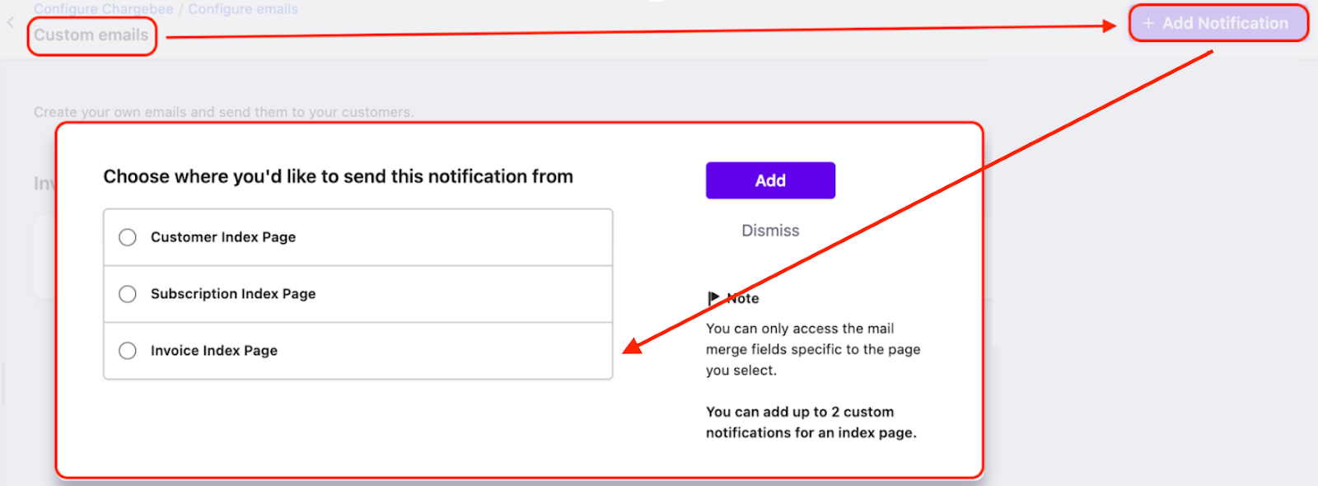Click the Subscription Index Page label text
Viewport: 1318px width, 486px height.
click(x=233, y=294)
